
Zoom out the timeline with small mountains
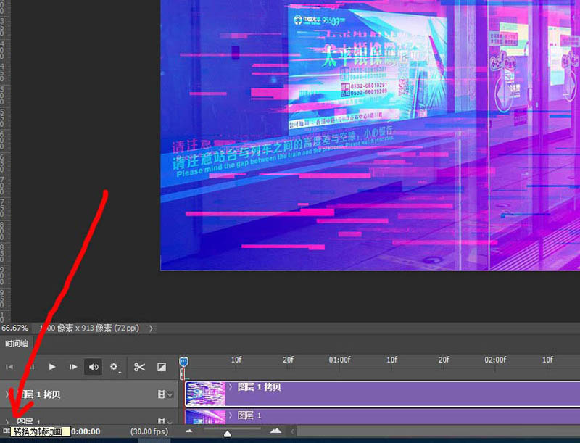[189, 431]
